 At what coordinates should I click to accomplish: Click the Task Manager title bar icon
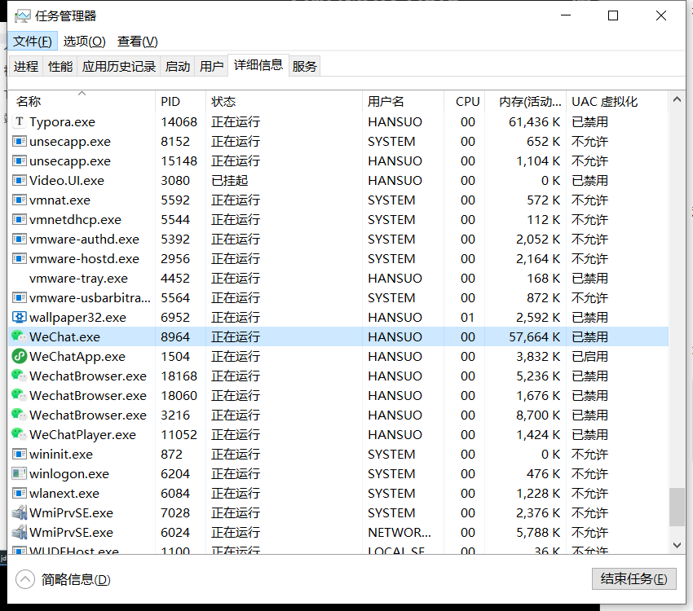pyautogui.click(x=22, y=16)
